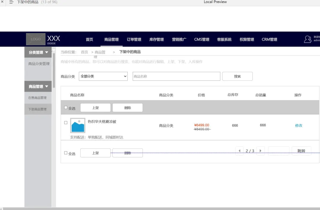Click the 搜索 button
Screen dimensions: 320x210
[x=237, y=76]
